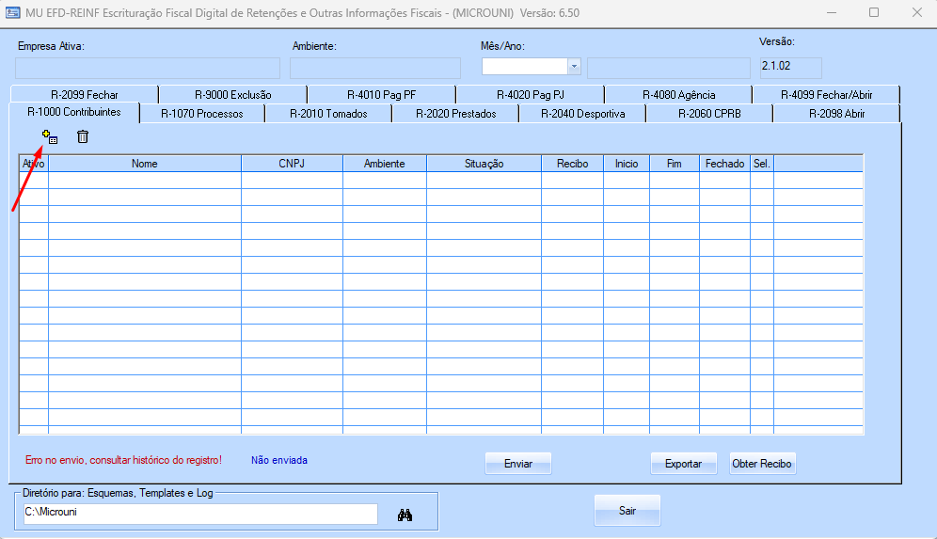
Task: Switch to R-1070 Processos tab
Action: (x=202, y=114)
